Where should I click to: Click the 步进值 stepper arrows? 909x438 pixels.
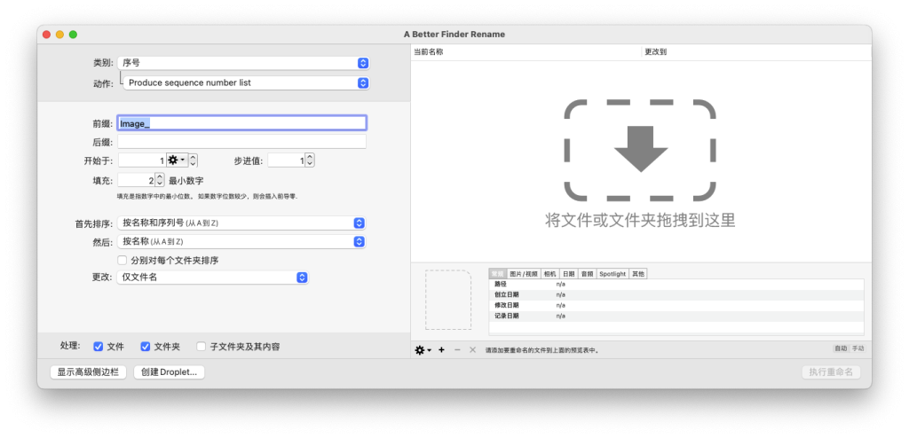(310, 160)
